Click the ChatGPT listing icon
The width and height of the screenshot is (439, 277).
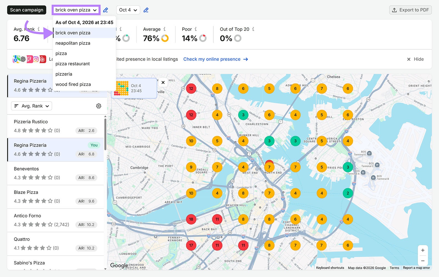tap(23, 59)
